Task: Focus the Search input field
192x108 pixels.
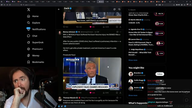Action: coord(146,10)
